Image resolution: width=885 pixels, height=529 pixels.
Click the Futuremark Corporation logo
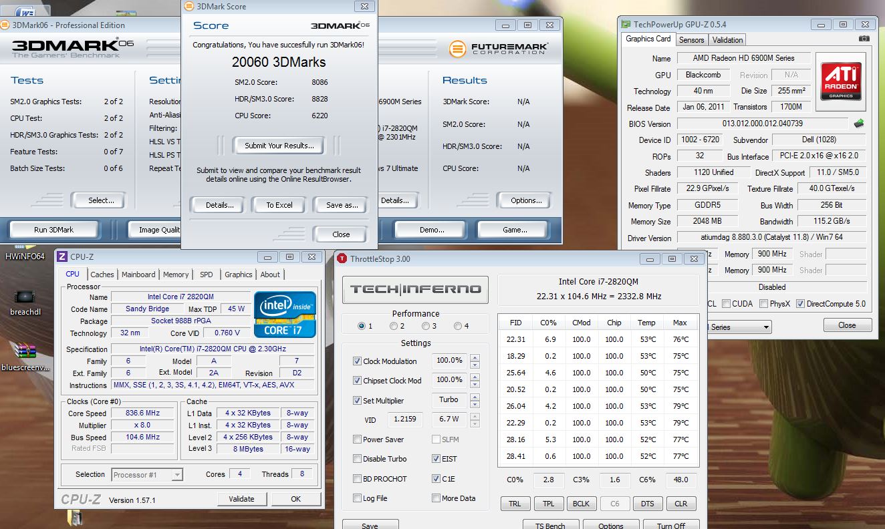499,49
